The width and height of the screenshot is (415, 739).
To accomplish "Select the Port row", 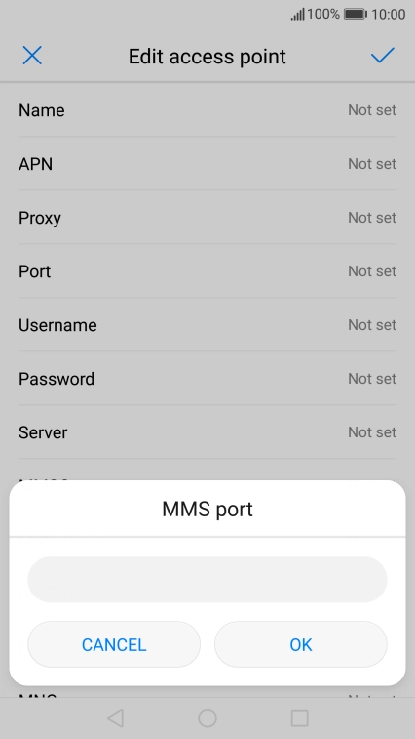I will [x=207, y=271].
